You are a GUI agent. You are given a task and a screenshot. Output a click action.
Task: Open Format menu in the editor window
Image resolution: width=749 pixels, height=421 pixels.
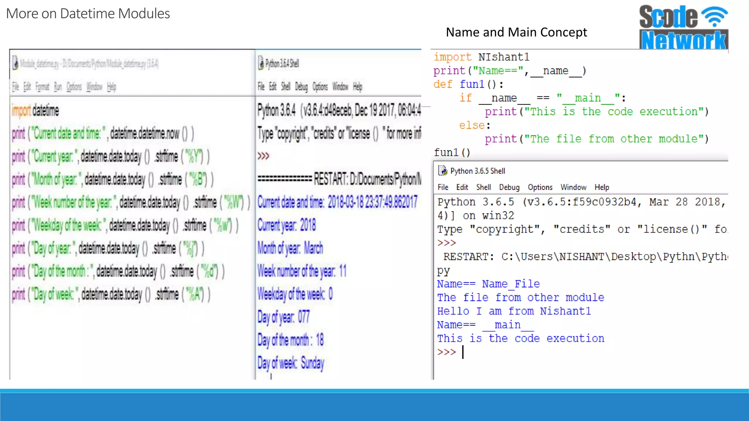coord(42,87)
